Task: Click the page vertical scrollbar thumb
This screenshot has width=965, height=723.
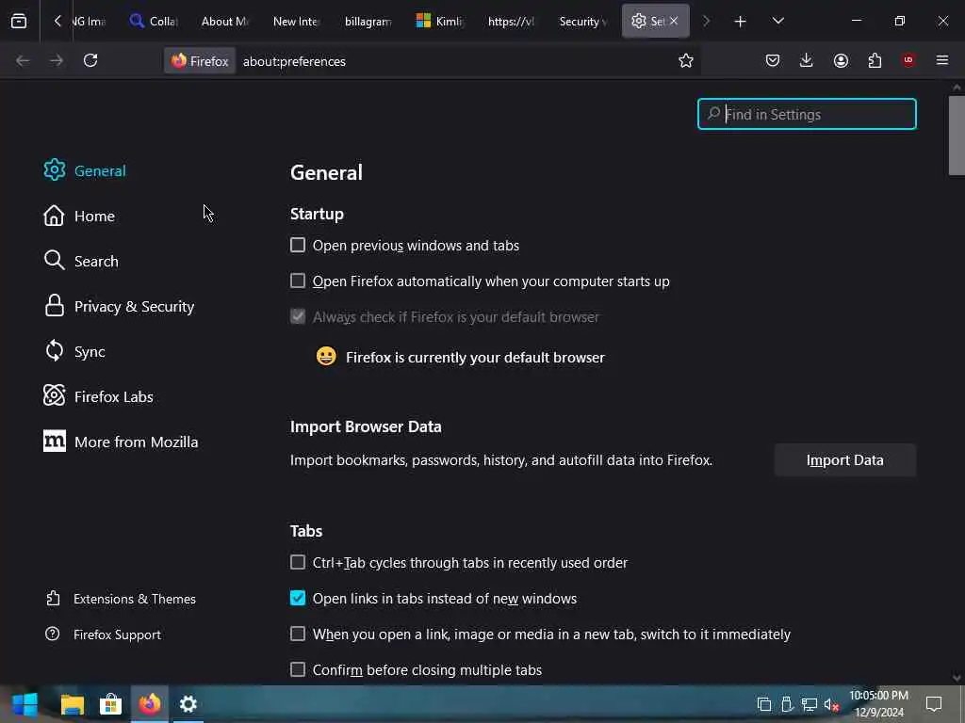Action: pyautogui.click(x=957, y=136)
